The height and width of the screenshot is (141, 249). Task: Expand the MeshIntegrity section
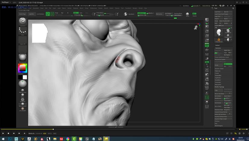point(219,126)
